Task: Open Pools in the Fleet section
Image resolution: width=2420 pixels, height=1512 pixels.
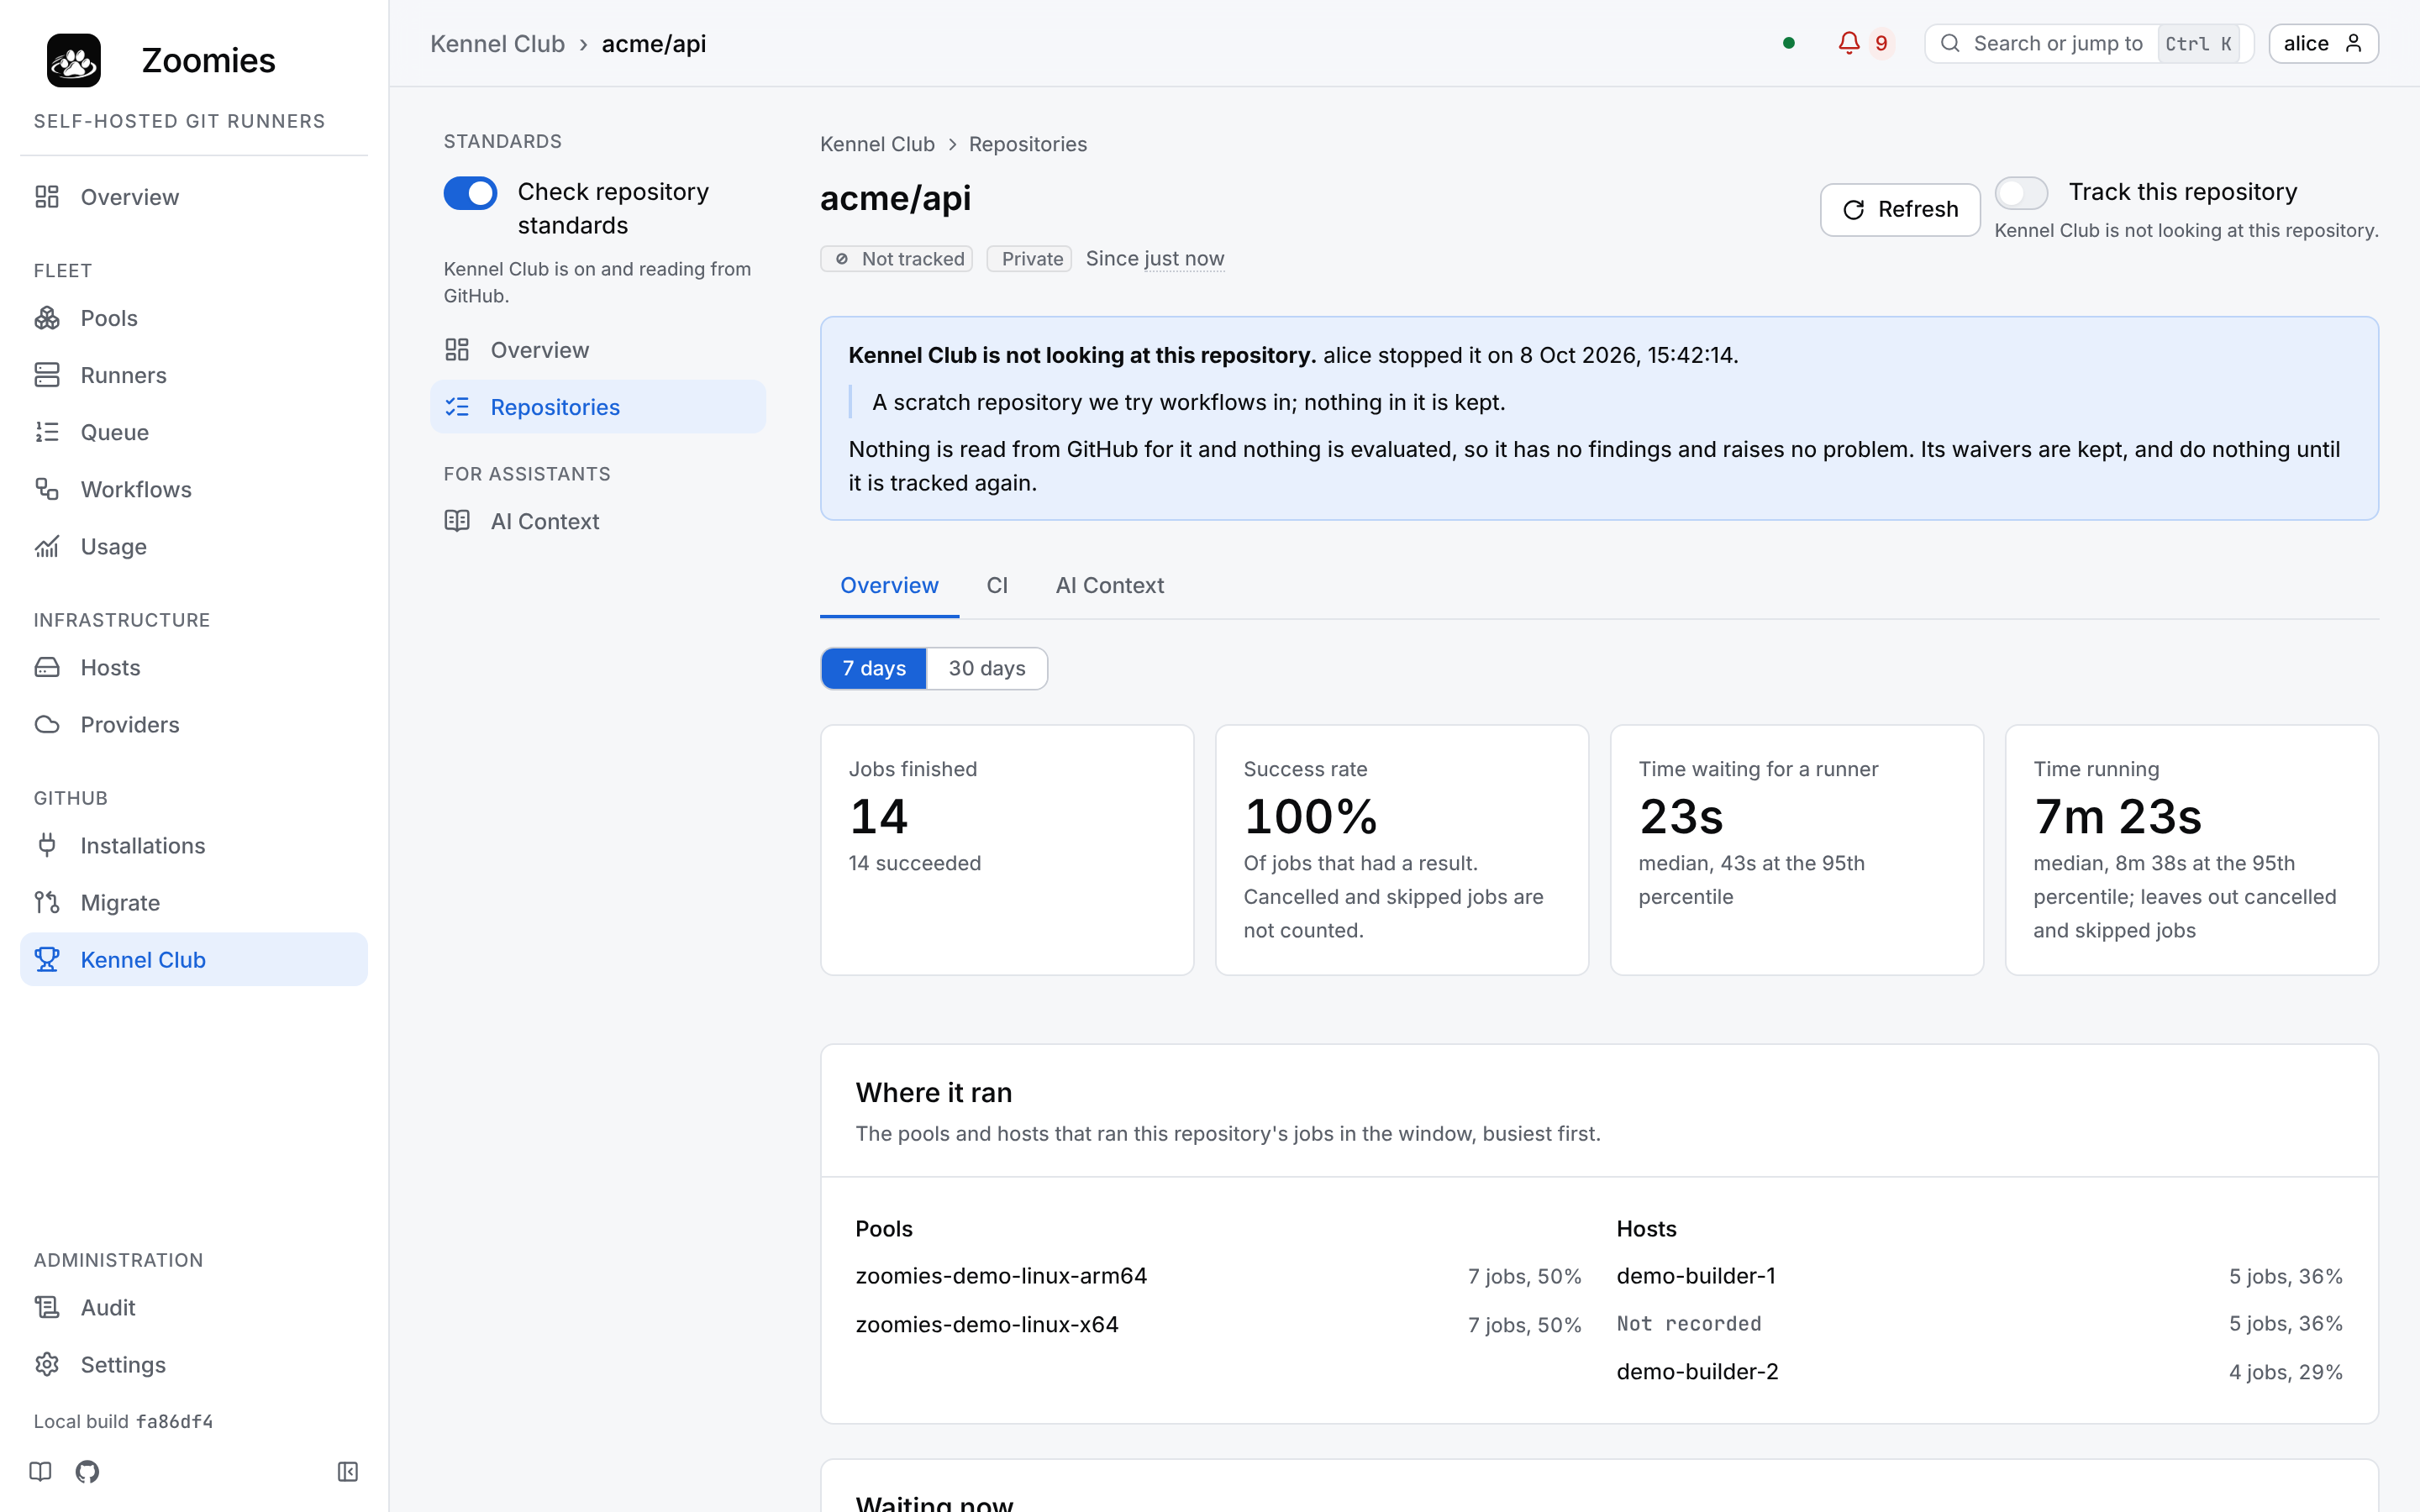Action: 194,318
